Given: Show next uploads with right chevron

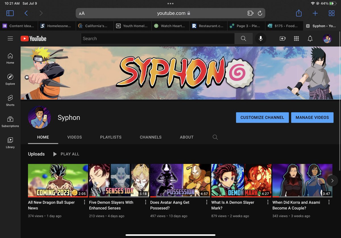Looking at the screenshot, I should [332, 181].
